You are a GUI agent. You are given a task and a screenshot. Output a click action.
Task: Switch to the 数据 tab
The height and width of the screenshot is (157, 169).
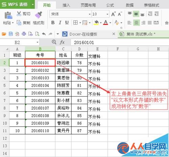point(129,5)
